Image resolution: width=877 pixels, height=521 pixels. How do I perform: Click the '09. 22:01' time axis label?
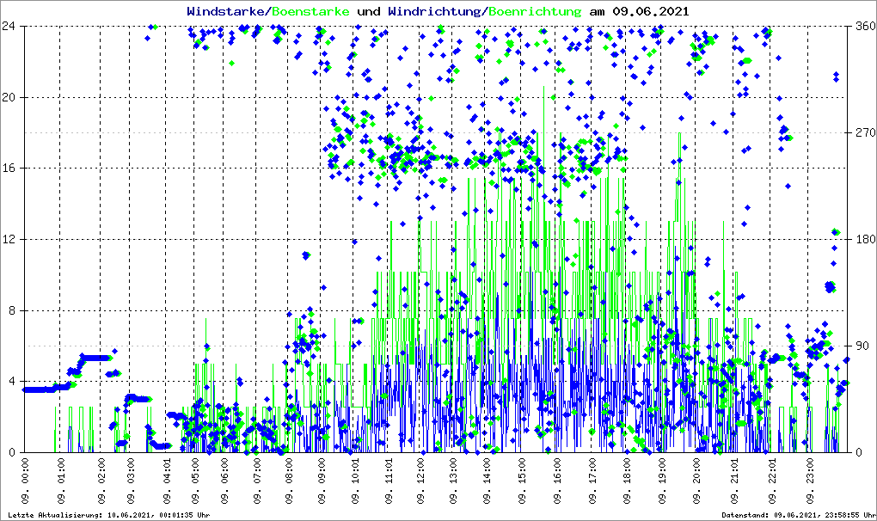(x=773, y=483)
